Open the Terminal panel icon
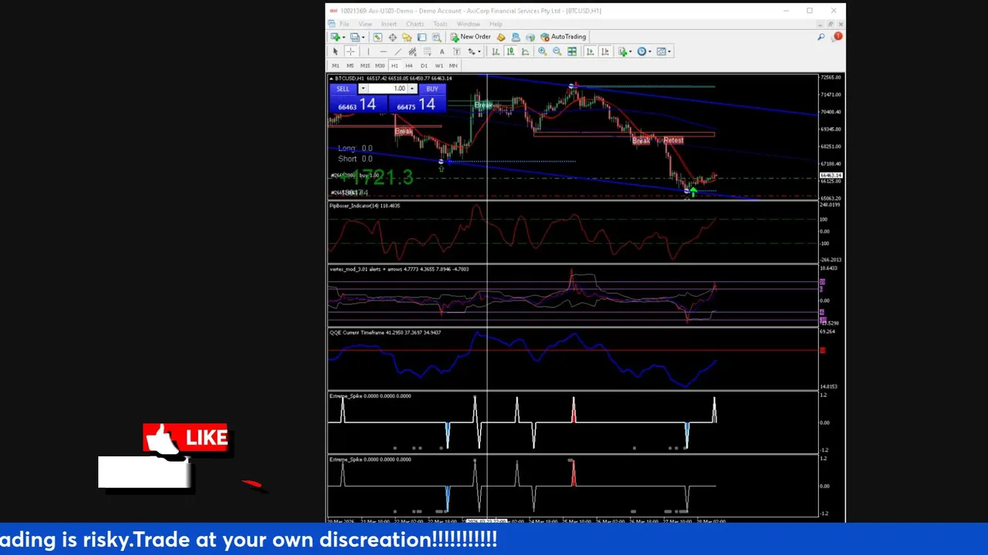Viewport: 988px width, 555px height. tap(421, 37)
